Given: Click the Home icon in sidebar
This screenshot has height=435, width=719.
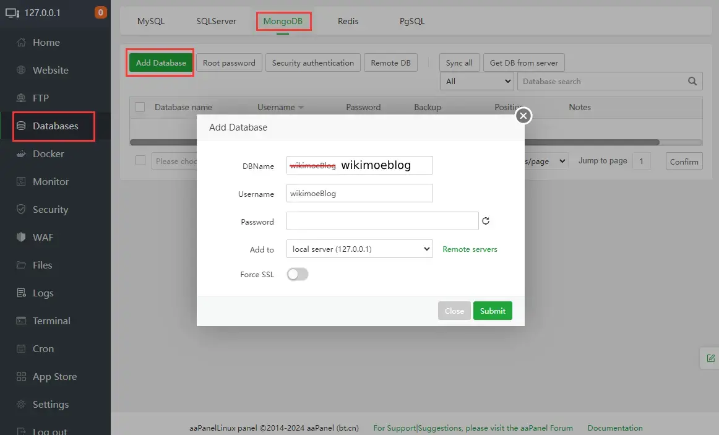Looking at the screenshot, I should point(22,43).
